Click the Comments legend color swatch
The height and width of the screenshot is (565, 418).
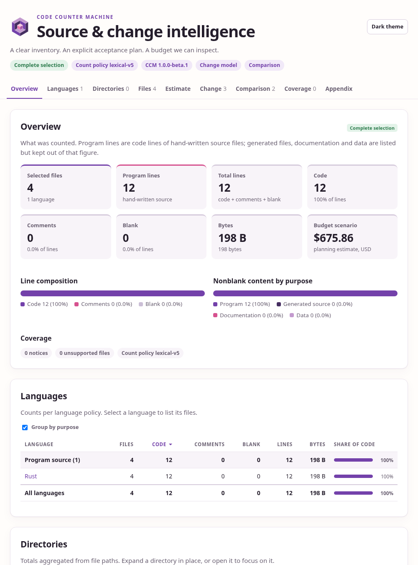tap(76, 304)
